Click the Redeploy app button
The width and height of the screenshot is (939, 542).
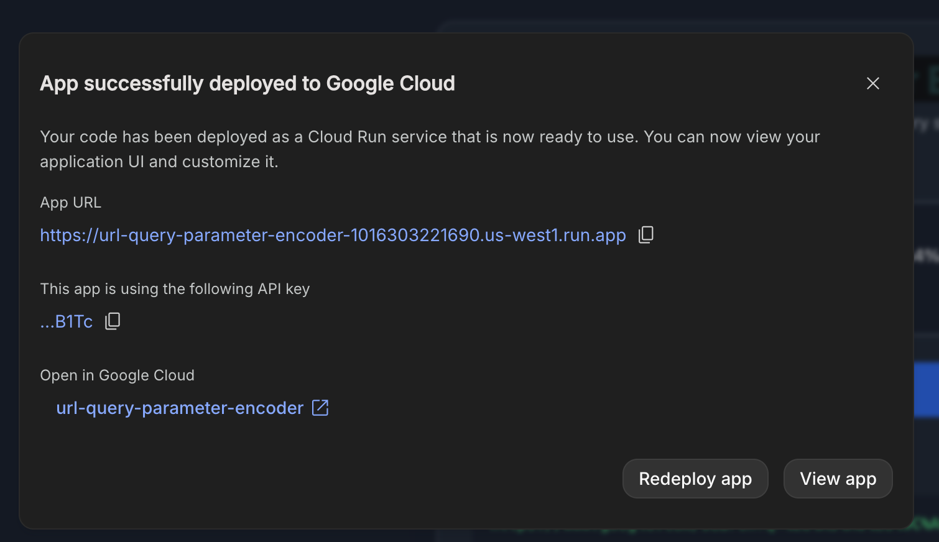pyautogui.click(x=695, y=479)
